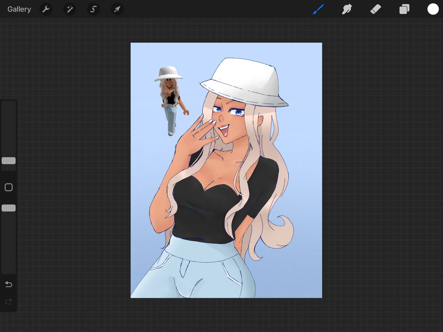
Task: Redo the last undone action
Action: [8, 302]
